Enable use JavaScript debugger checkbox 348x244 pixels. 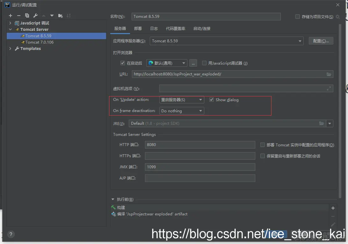pos(204,63)
